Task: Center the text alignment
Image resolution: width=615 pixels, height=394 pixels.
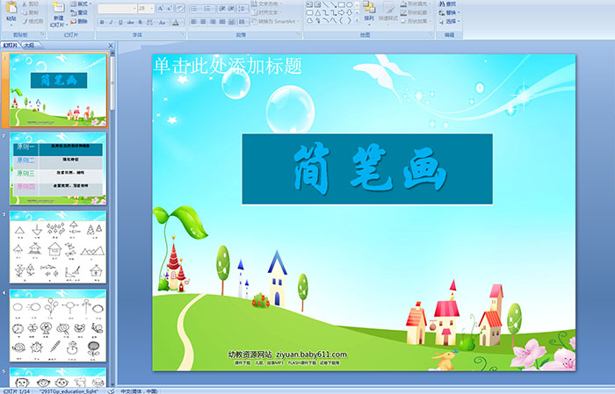Action: (203, 22)
